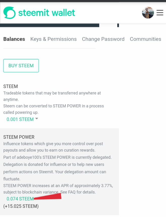
Task: Click the Steemit speech bubble logo icon
Action: pos(9,12)
